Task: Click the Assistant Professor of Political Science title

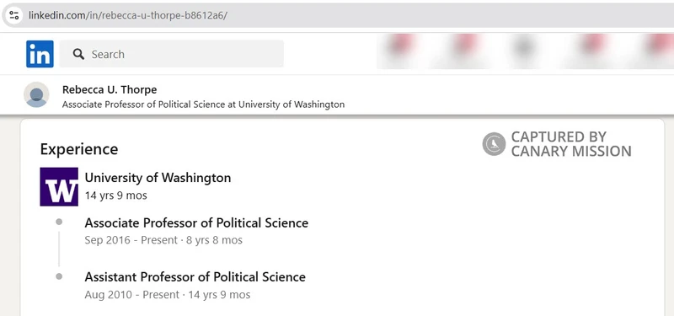Action: pos(195,277)
